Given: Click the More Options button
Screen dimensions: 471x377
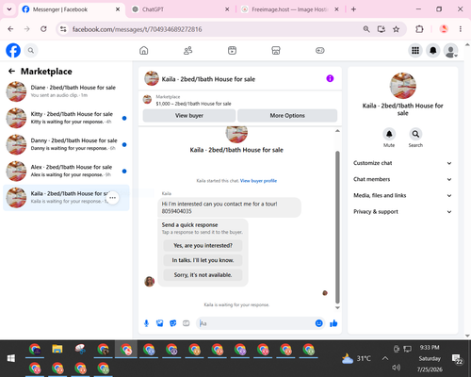Looking at the screenshot, I should point(287,116).
